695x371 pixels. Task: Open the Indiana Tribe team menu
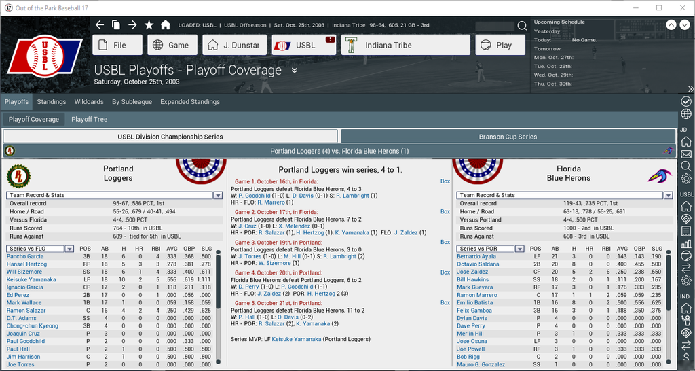pyautogui.click(x=405, y=46)
